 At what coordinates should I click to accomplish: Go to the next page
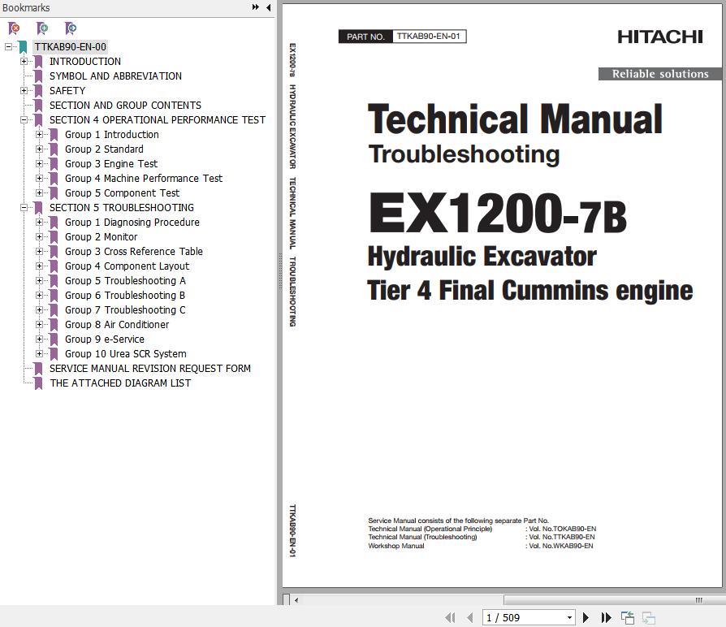tap(586, 618)
